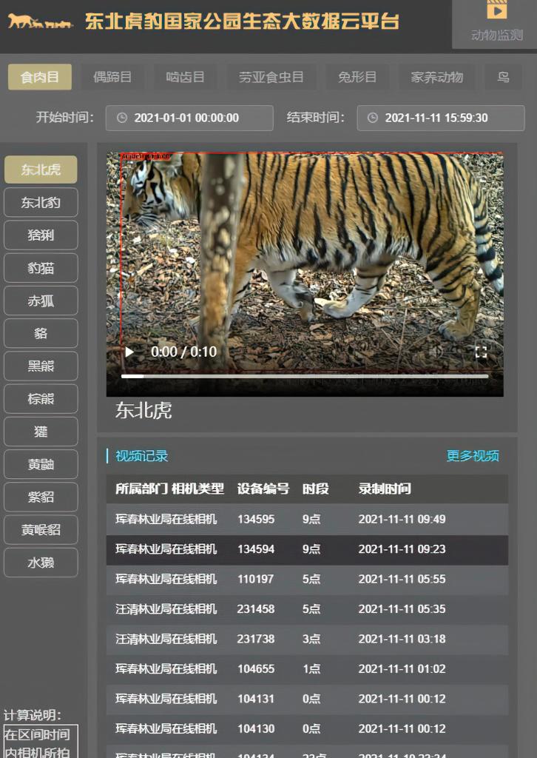This screenshot has width=537, height=758.
Task: Pick 赤狐 in the species sidebar
Action: (x=41, y=301)
